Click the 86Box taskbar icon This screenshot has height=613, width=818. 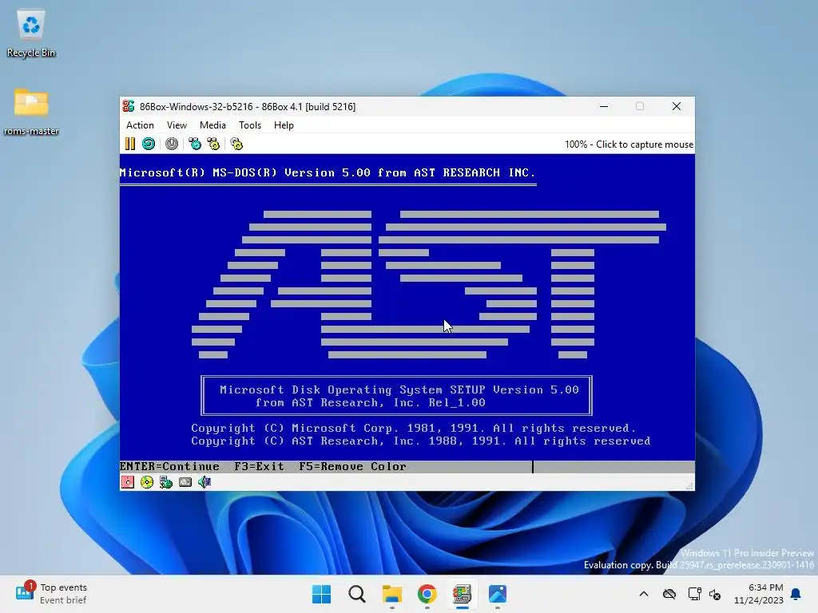tap(463, 594)
